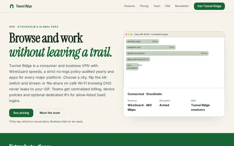Click the Protocol label
The image size is (234, 146).
click(x=132, y=101)
